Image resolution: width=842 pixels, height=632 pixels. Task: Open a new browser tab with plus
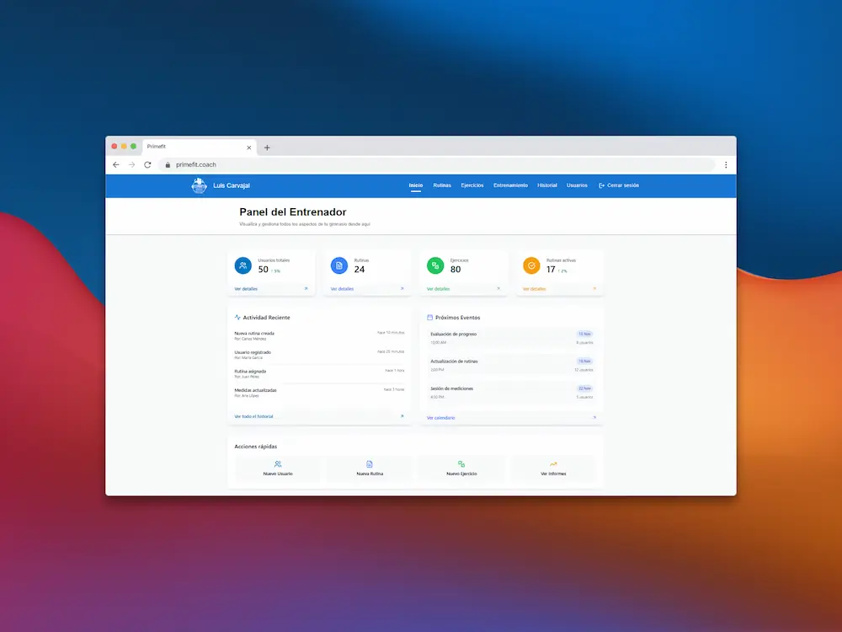pyautogui.click(x=267, y=147)
